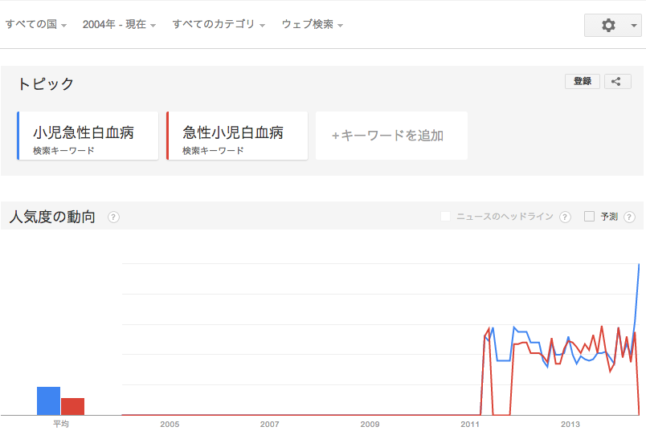
Task: Click the share icon button
Action: [617, 82]
